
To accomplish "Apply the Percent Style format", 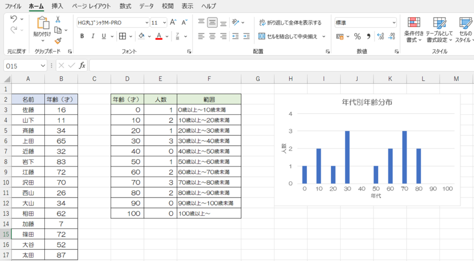I will tap(357, 36).
